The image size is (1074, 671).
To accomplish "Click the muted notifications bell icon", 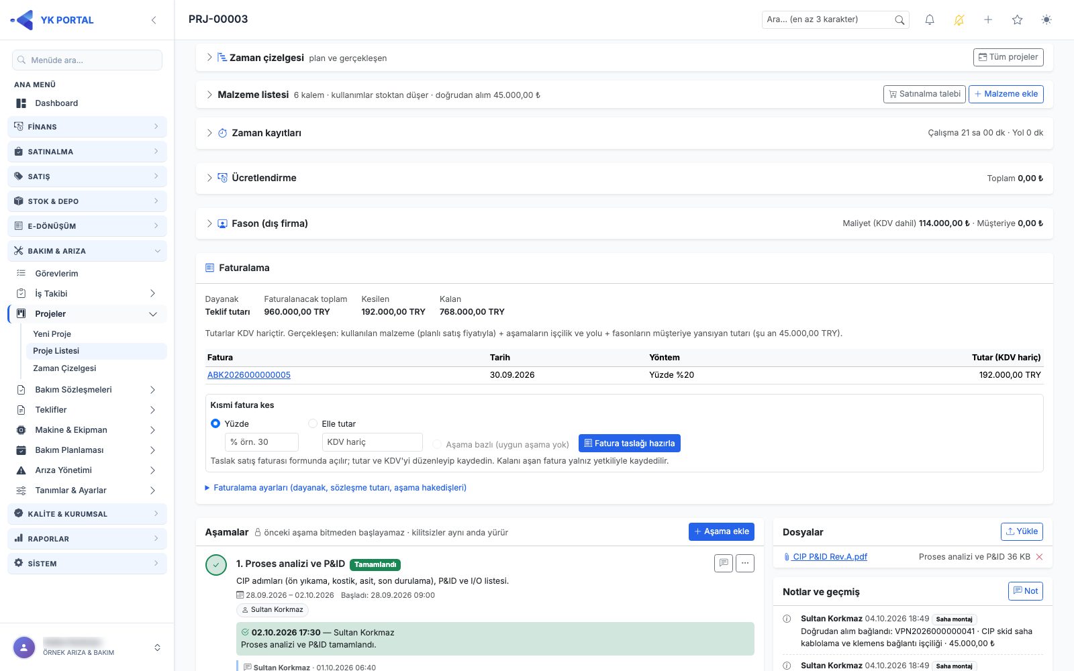I will point(959,20).
